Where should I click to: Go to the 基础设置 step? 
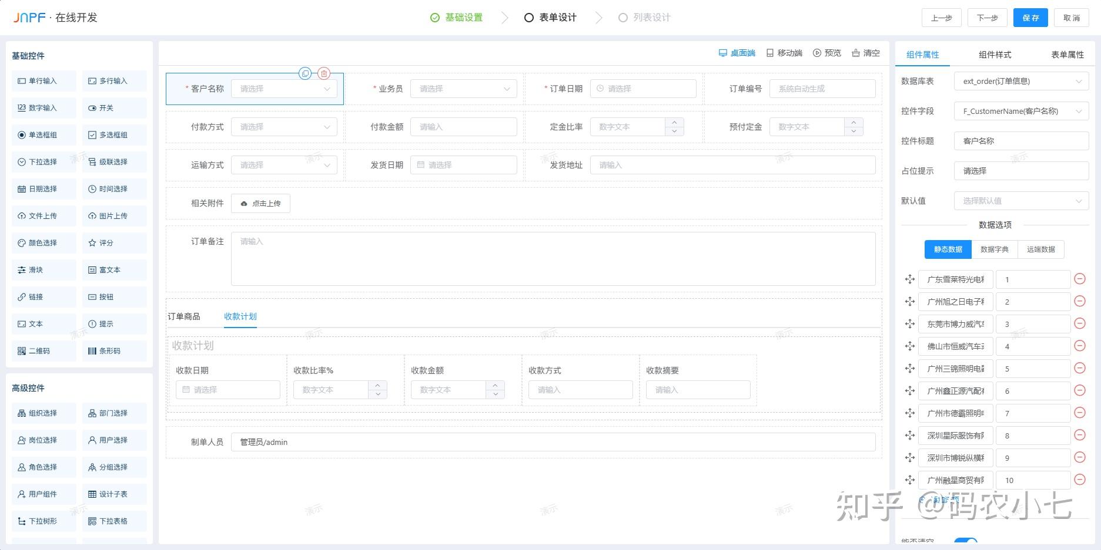pos(457,18)
